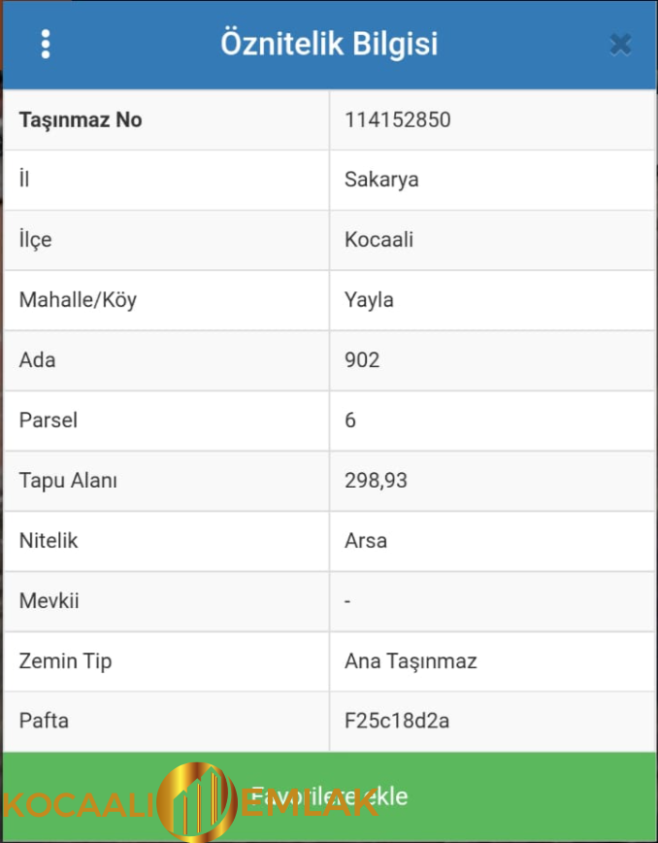Click the İl row showing Sakarya
The height and width of the screenshot is (843, 658).
[x=381, y=180]
